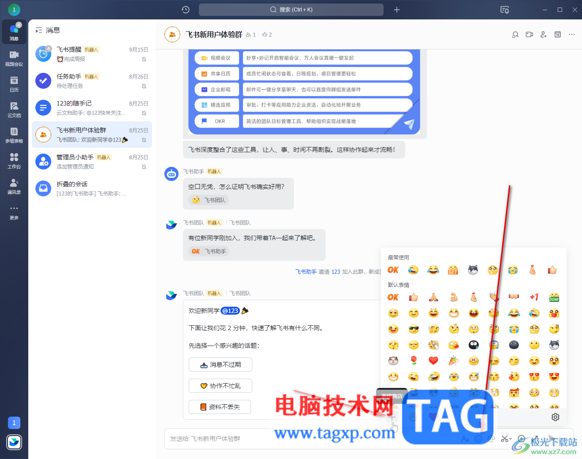Insert the flexed muscle emoji
This screenshot has width=582, height=459.
click(x=454, y=297)
